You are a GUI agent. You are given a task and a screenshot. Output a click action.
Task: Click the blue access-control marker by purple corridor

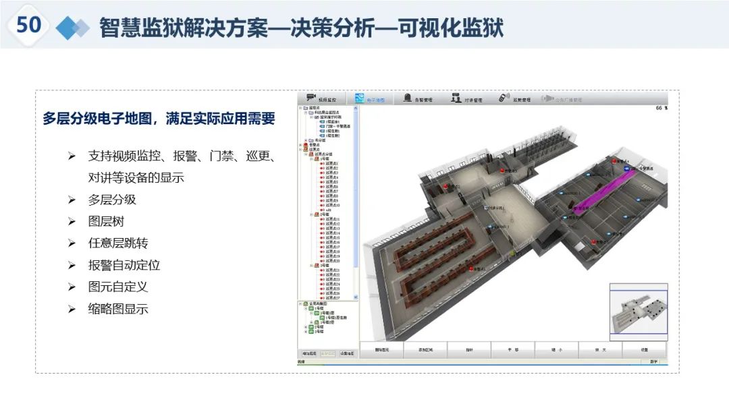tap(626, 169)
